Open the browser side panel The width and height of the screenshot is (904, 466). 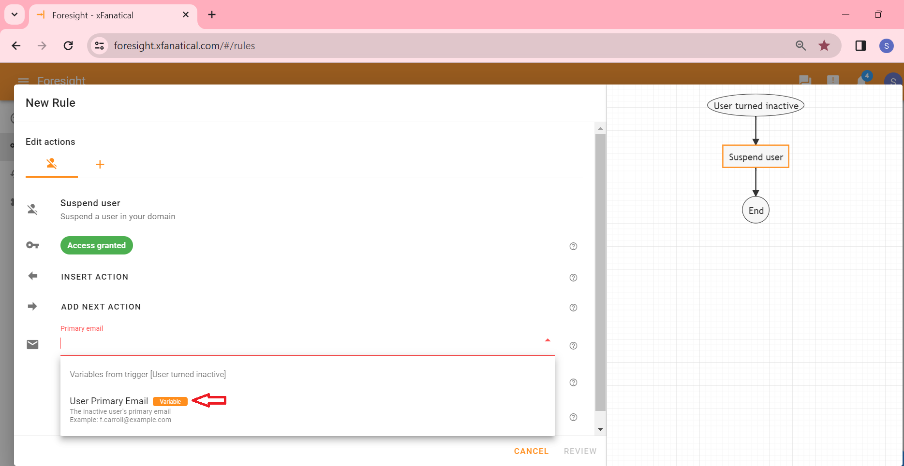[860, 46]
